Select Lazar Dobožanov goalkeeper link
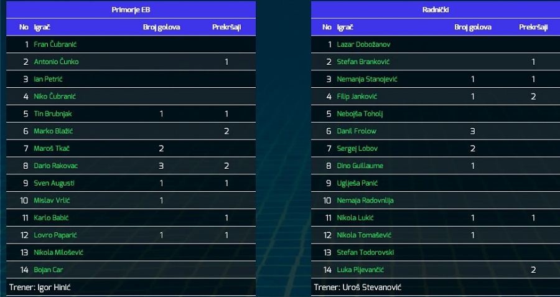The width and height of the screenshot is (560, 297). click(x=363, y=45)
